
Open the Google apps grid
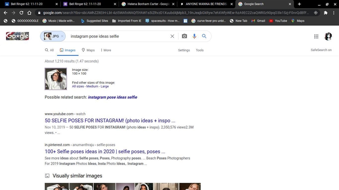(316, 36)
